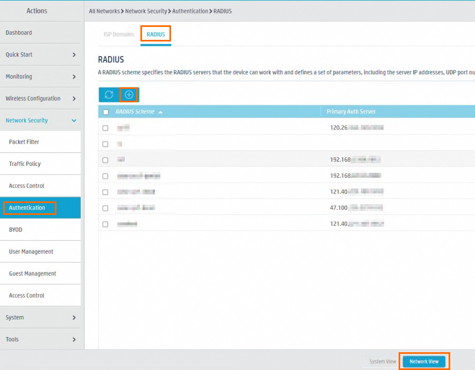475x370 pixels.
Task: Open Access Control below Guest Management
Action: [40, 295]
